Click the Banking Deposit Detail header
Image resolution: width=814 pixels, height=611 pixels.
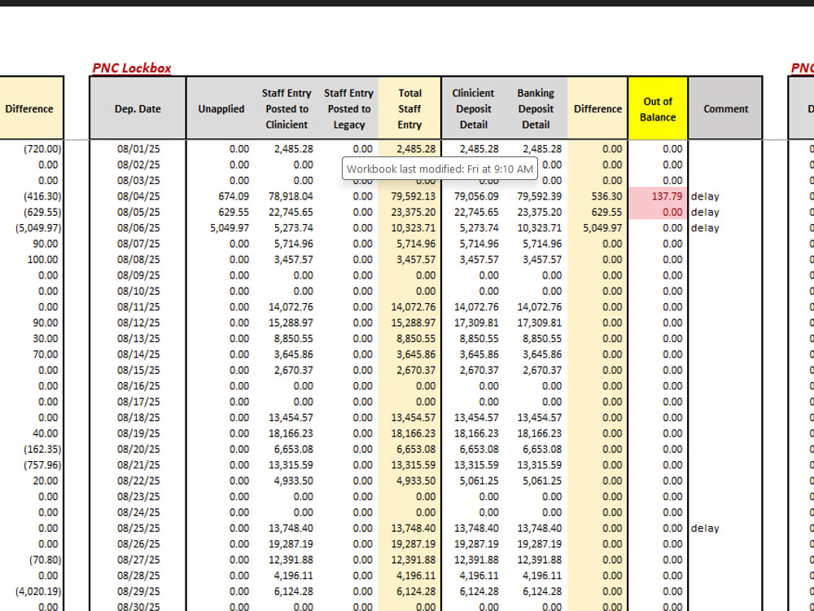pos(536,108)
